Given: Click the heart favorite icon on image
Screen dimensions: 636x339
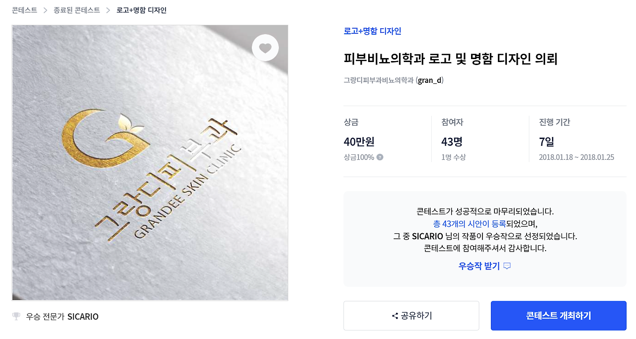Looking at the screenshot, I should pyautogui.click(x=265, y=48).
